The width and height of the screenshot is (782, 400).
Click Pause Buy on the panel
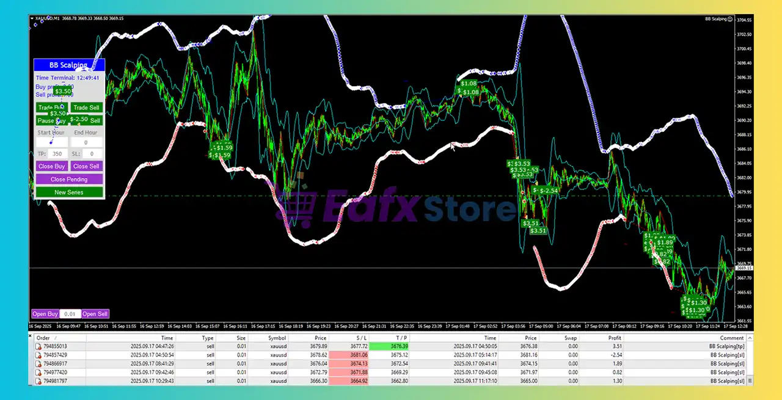(51, 120)
